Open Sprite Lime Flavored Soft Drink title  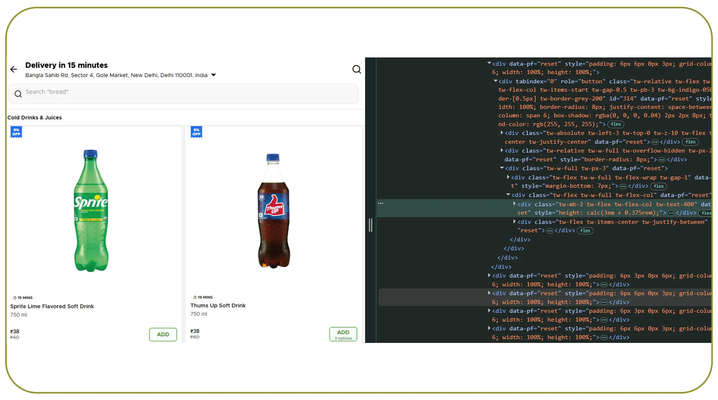[52, 306]
